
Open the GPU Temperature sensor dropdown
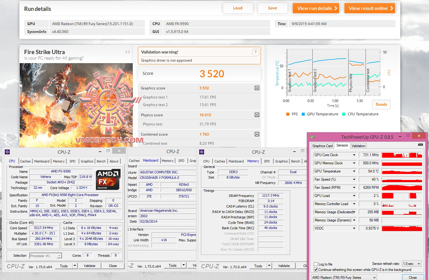[x=354, y=171]
